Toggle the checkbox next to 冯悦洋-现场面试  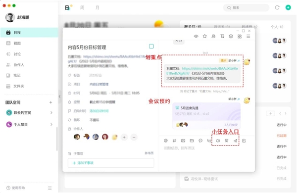pyautogui.click(x=187, y=179)
